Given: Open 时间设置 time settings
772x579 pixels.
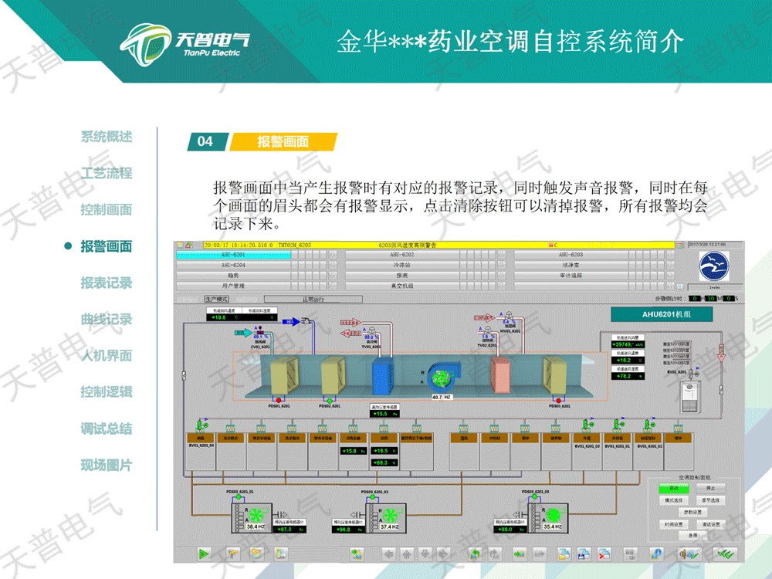Looking at the screenshot, I should click(x=673, y=524).
